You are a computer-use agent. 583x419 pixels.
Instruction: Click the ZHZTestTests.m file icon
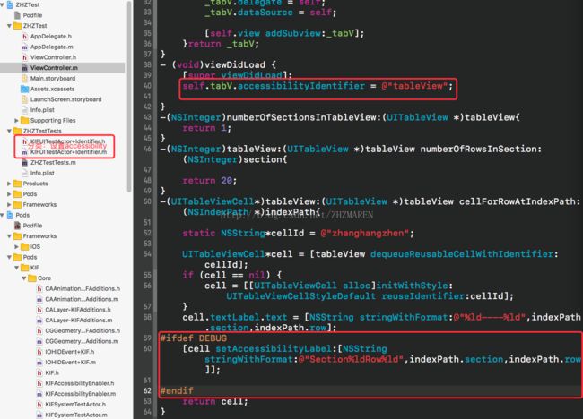[x=24, y=163]
